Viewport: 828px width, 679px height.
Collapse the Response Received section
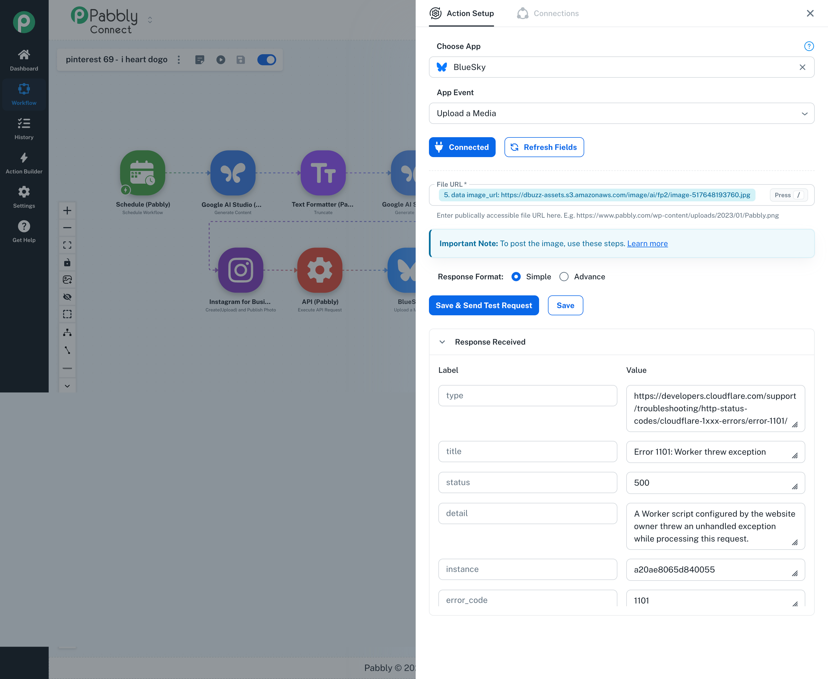[442, 342]
